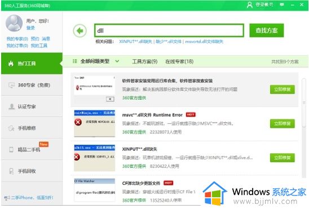Open thumbnail of 软件管家安装常用运行库合集
The width and height of the screenshot is (309, 209).
coord(94,89)
